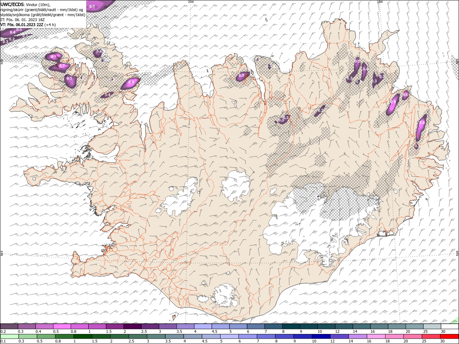Image resolution: width=459 pixels, height=344 pixels.
Task: Click the 'slydda/snjókoma (grátt/bleikt/grænt' description line
Action: coord(43,15)
